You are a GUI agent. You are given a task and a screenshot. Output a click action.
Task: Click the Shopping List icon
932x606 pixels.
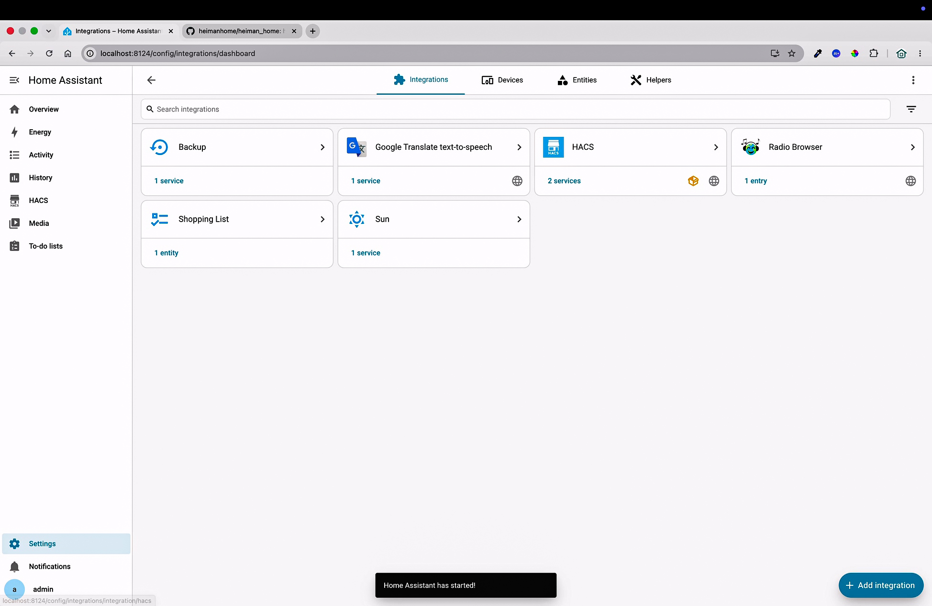point(159,219)
